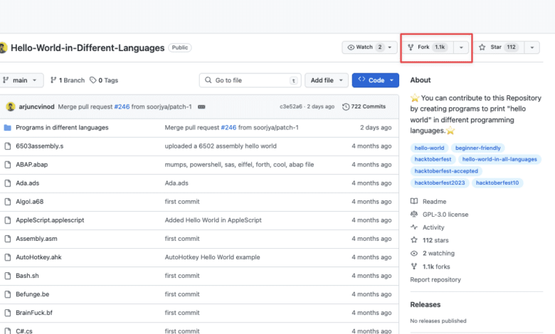Click the file icon beside AppleScript.applescript
Screen dimensions: 555x334
pos(7,220)
